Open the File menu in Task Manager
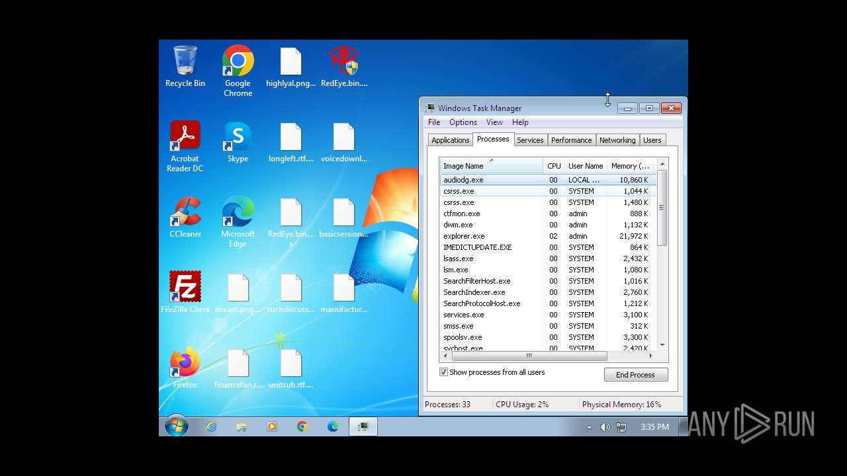This screenshot has height=476, width=847. click(x=434, y=122)
